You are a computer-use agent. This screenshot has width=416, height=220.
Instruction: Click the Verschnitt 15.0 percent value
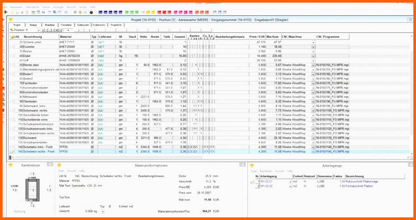click(x=208, y=181)
